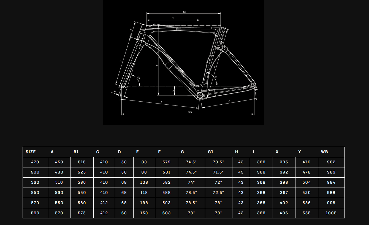Screen dimensions: 369x225
Task: Click the size 470 row label
Action: (35, 162)
